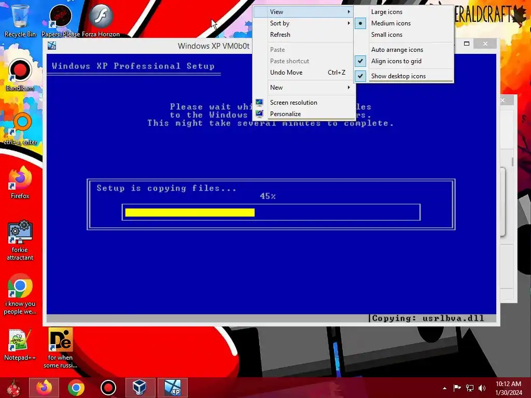Image resolution: width=531 pixels, height=398 pixels.
Task: Click the 'Windows XP Professional Setup' heading
Action: 133,66
